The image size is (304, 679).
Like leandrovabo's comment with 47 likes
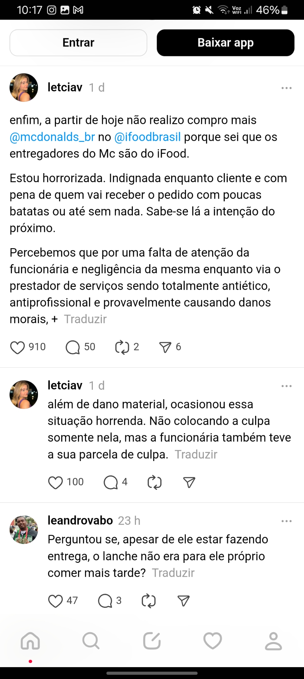click(x=56, y=601)
